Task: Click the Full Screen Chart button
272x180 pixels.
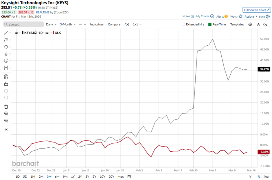Action: (257, 10)
